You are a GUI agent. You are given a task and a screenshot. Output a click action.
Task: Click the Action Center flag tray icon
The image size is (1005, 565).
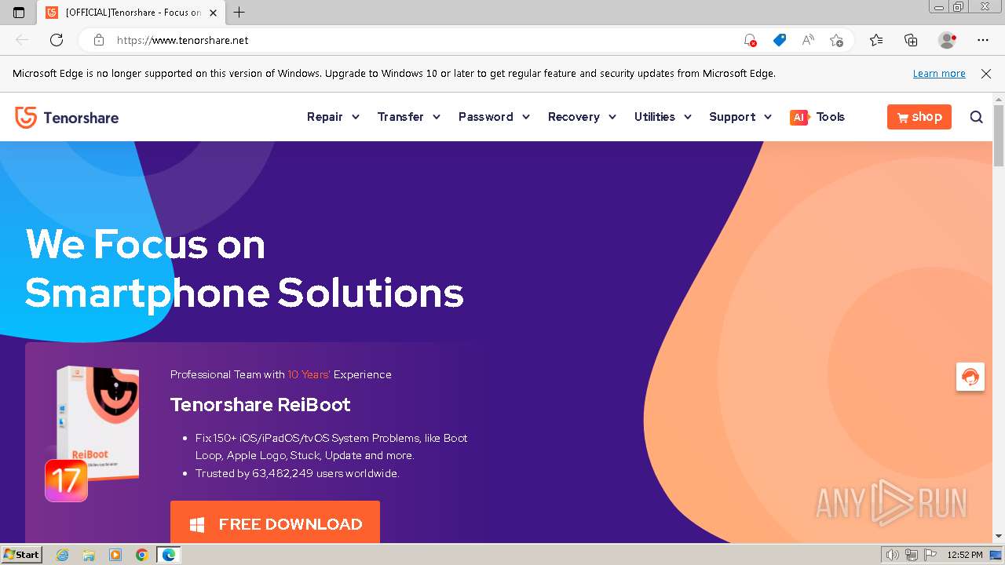tap(930, 555)
